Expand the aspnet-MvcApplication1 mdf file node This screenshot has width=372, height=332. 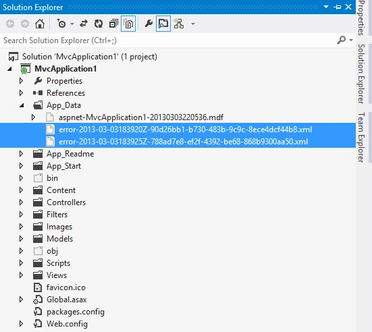tap(34, 117)
